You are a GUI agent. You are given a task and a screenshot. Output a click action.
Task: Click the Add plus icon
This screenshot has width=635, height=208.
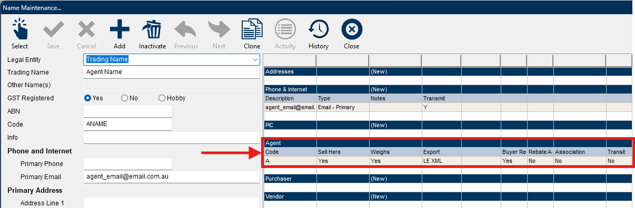coord(120,29)
